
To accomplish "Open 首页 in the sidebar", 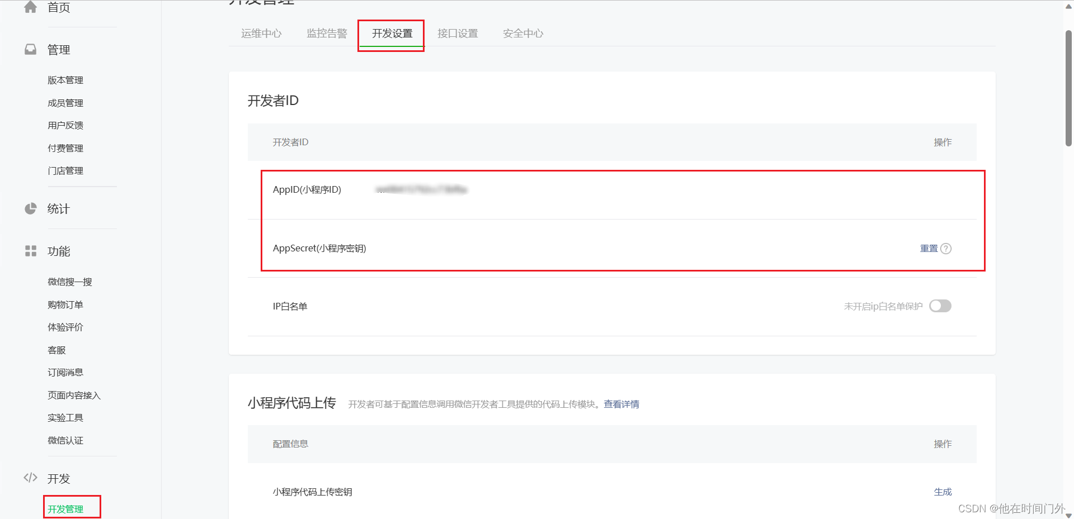I will [59, 7].
